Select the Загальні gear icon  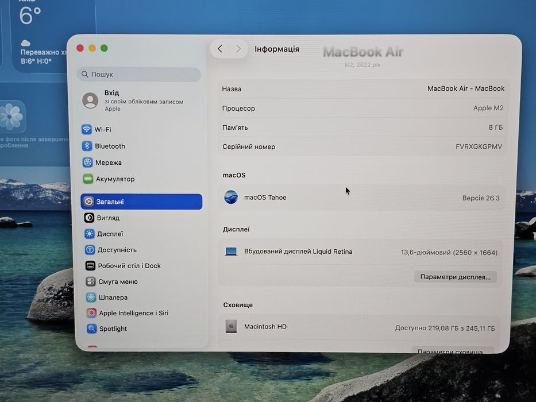tap(88, 202)
